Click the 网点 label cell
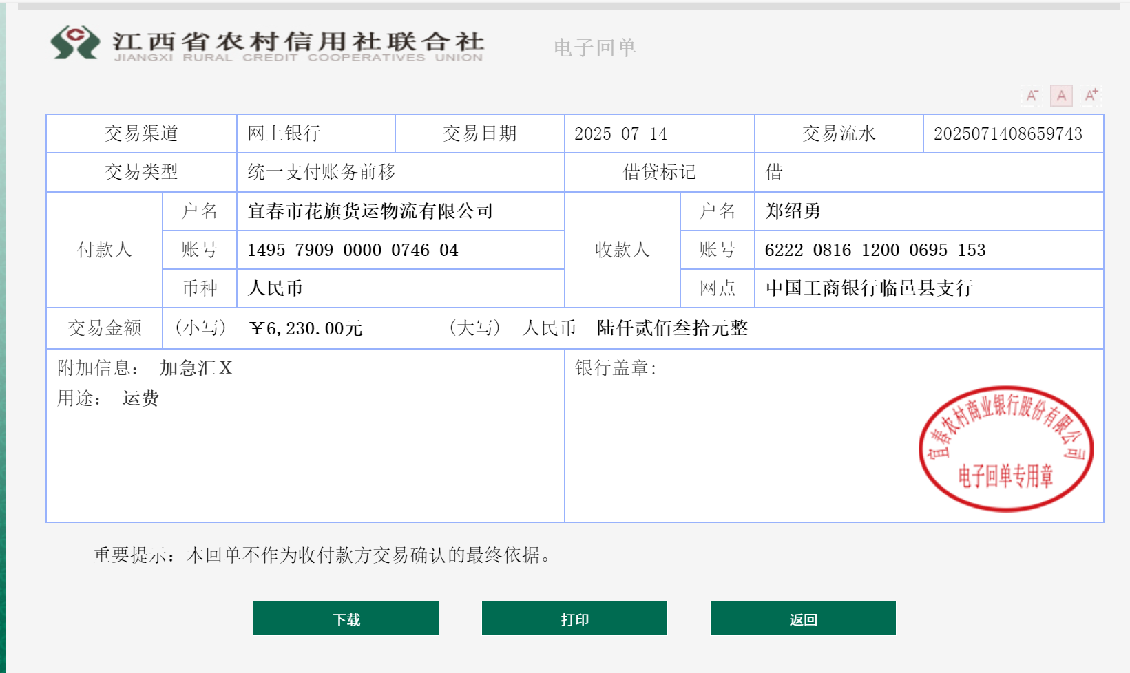This screenshot has width=1130, height=673. 718,288
